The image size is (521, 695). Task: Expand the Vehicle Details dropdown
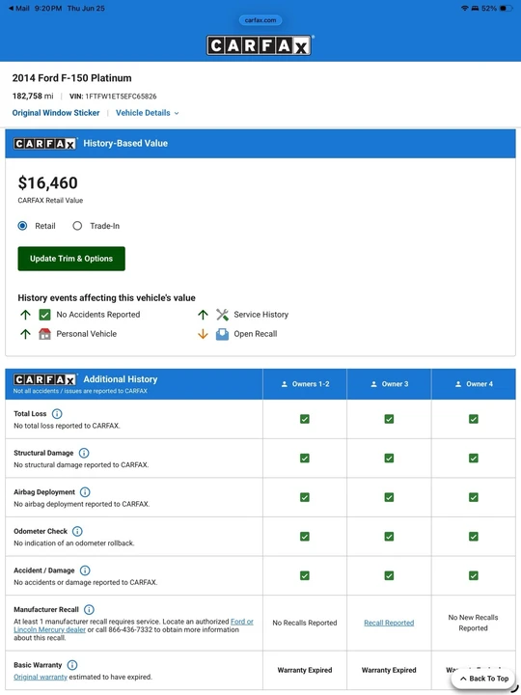tap(148, 113)
